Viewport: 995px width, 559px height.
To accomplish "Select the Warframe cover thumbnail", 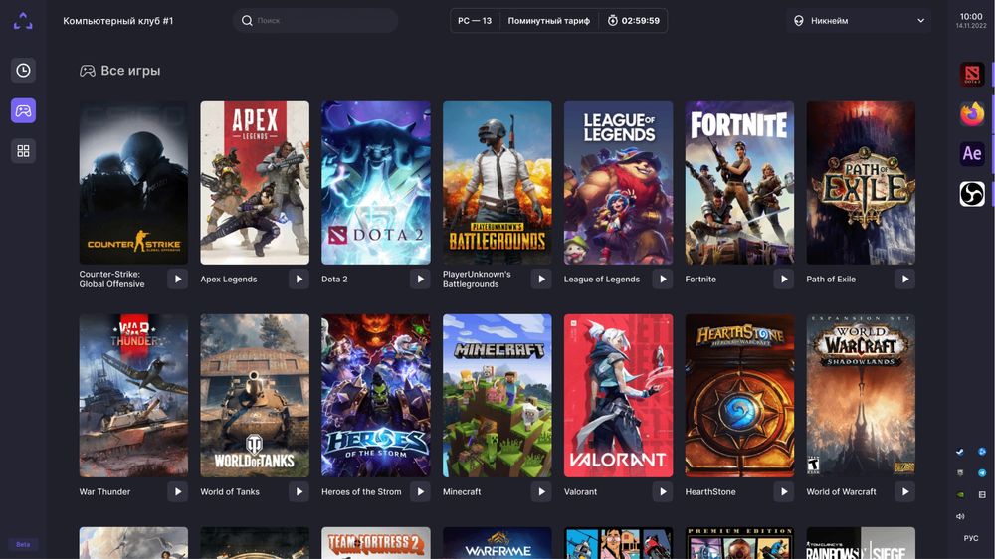I will [x=497, y=543].
